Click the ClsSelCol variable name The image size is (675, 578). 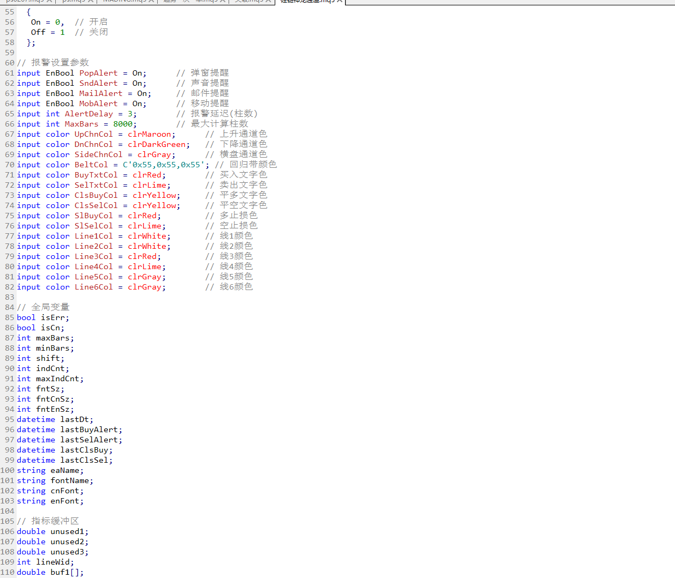pos(96,205)
